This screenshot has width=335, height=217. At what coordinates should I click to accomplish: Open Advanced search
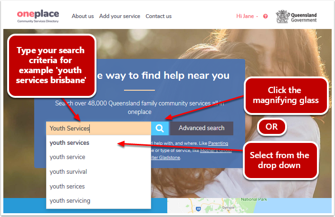coord(201,128)
